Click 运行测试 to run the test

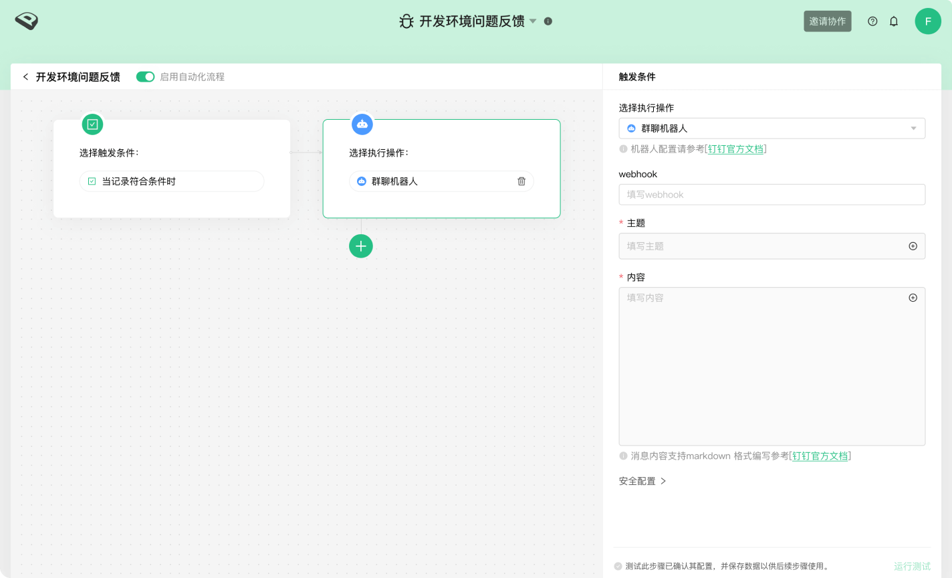pyautogui.click(x=912, y=566)
